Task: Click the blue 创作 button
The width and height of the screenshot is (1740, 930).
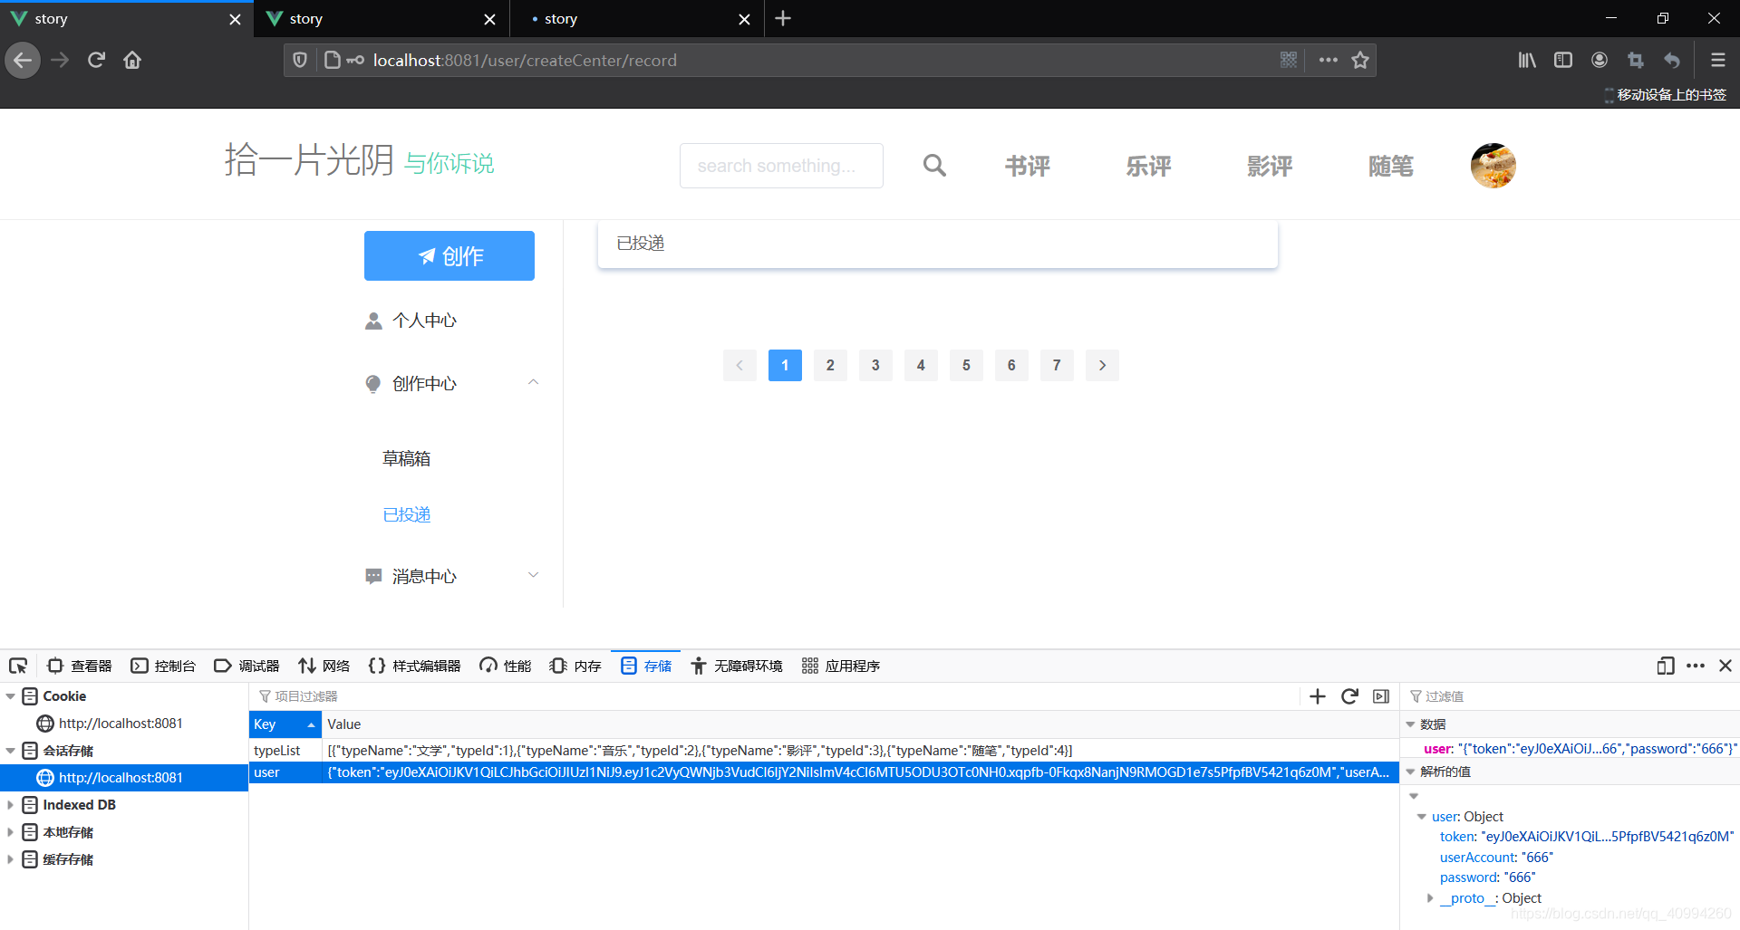Action: 449,255
